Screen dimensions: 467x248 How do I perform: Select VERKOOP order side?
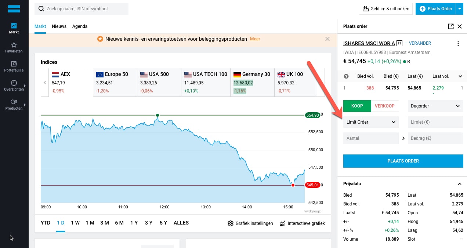point(385,106)
